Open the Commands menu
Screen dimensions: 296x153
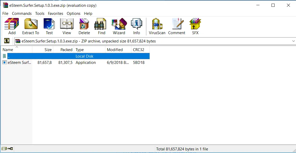(22, 14)
